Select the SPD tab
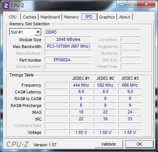 (x=89, y=17)
